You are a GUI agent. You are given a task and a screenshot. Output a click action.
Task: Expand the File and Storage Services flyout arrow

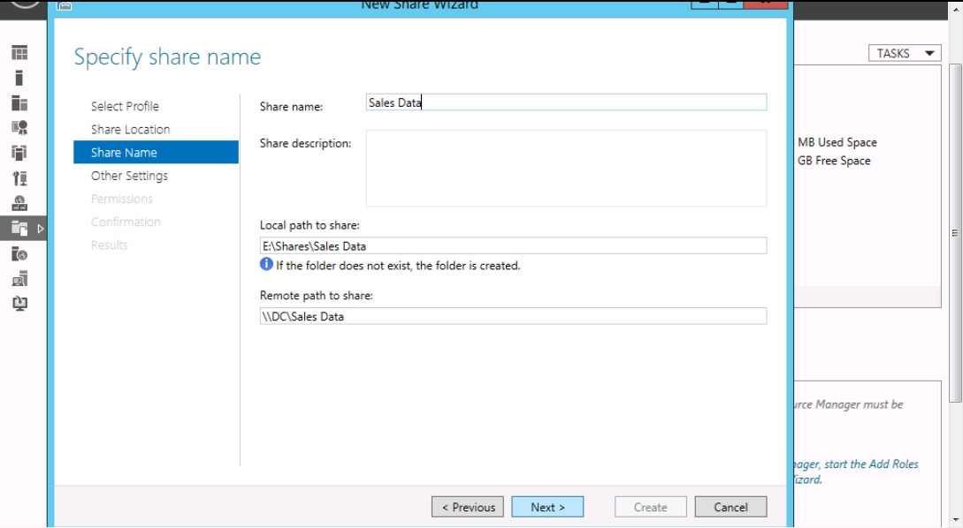point(41,229)
